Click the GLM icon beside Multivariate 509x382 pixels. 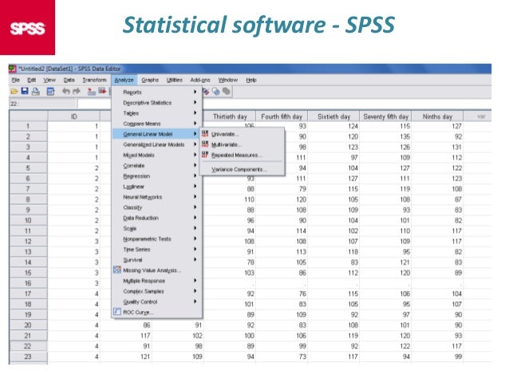coord(205,144)
